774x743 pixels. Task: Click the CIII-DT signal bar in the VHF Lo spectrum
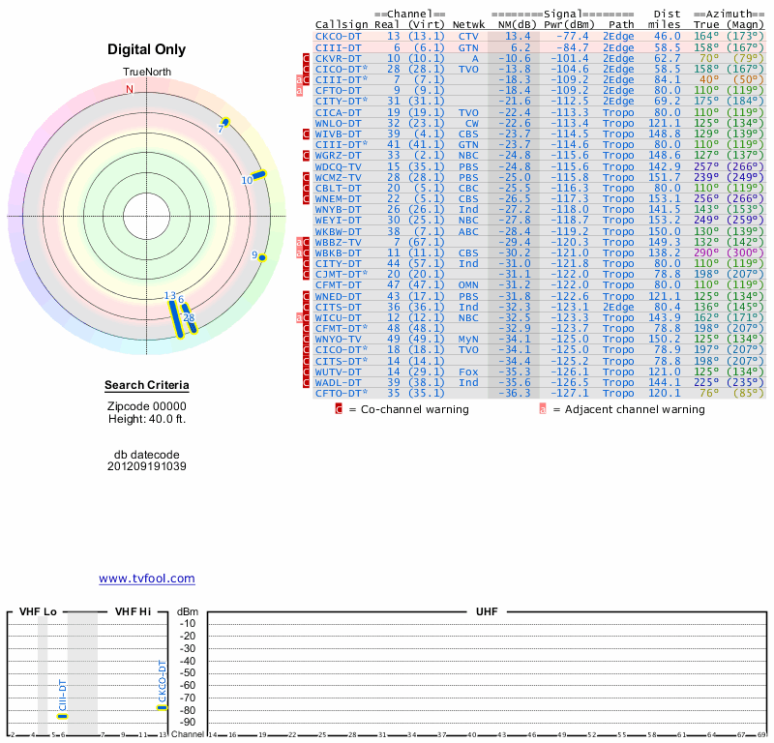coord(63,716)
